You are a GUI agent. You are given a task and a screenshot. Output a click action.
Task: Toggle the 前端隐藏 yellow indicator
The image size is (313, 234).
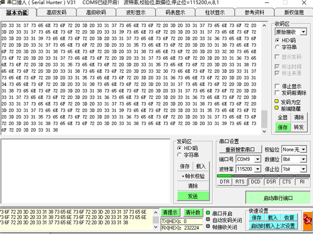[277, 108]
